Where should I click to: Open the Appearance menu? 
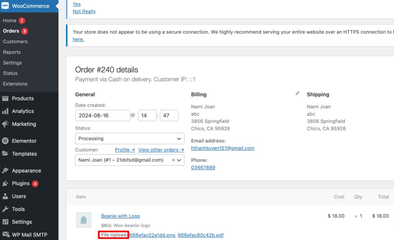coord(27,171)
